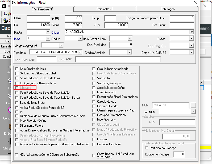Click the barcode icon in background sidebar
The height and width of the screenshot is (164, 212).
coord(9,142)
